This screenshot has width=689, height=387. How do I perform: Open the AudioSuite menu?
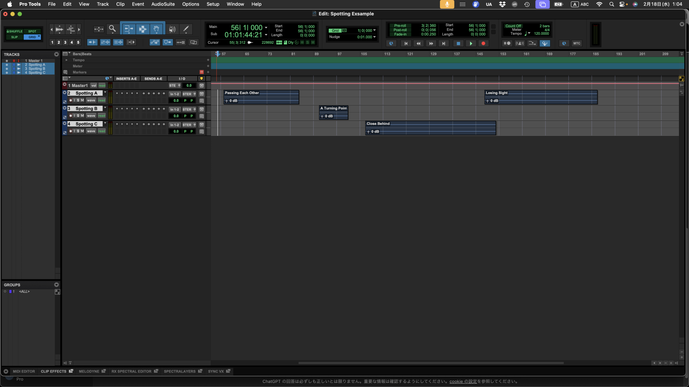tap(163, 4)
